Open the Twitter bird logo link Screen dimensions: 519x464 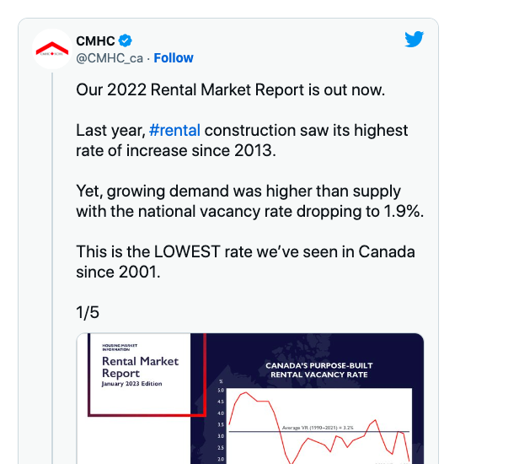coord(414,39)
